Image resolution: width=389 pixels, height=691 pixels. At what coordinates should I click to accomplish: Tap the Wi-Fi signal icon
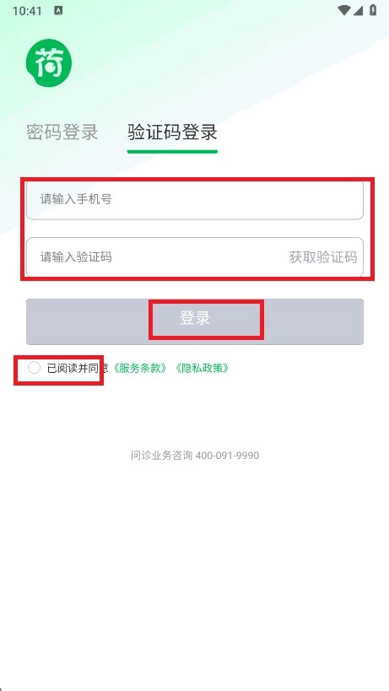pyautogui.click(x=343, y=11)
